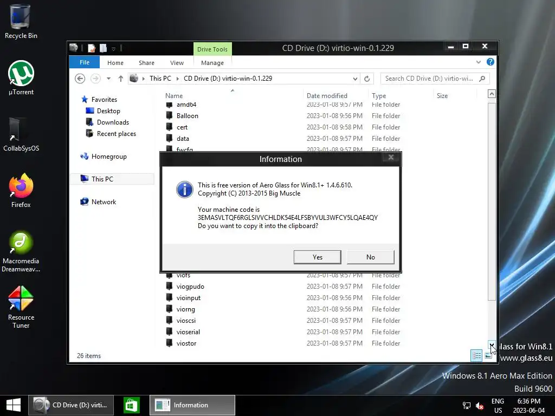Open the Resource Tuner desktop shortcut

(x=21, y=307)
